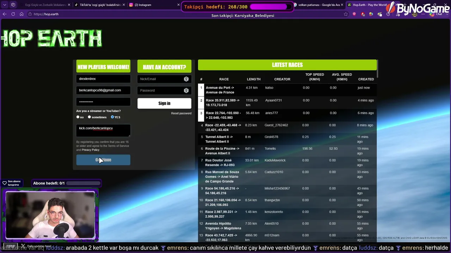This screenshot has height=253, width=451.
Task: Open the Privacy Policy link
Action: (91, 150)
